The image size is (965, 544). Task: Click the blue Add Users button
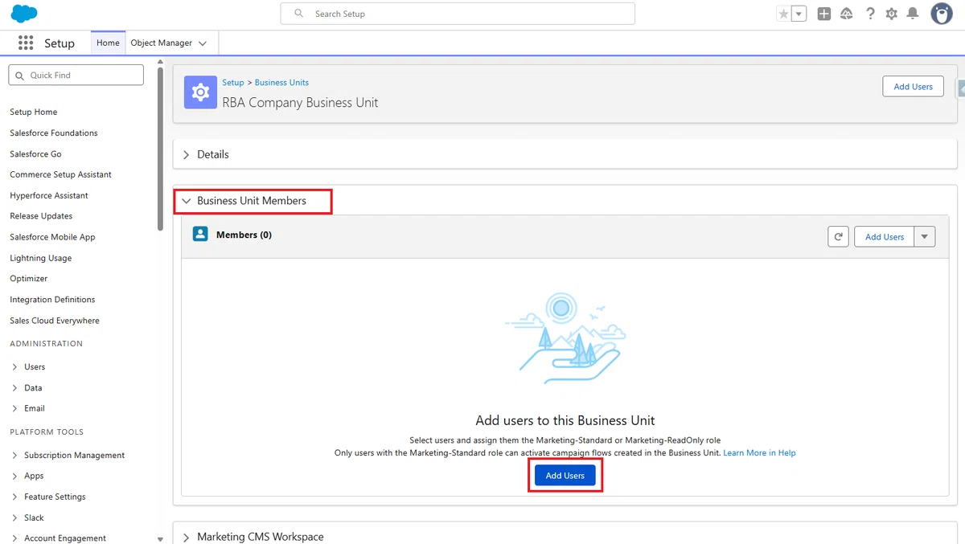[x=565, y=476]
